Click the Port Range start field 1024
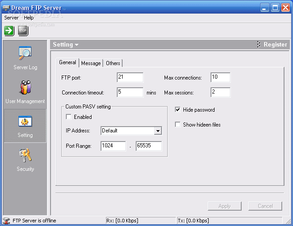The width and height of the screenshot is (293, 226). [113, 146]
